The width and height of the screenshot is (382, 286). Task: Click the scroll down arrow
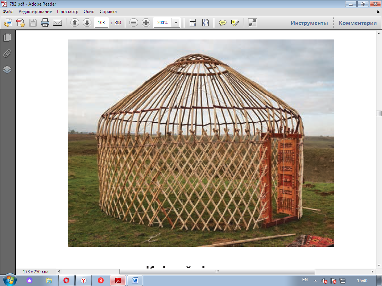[379, 265]
